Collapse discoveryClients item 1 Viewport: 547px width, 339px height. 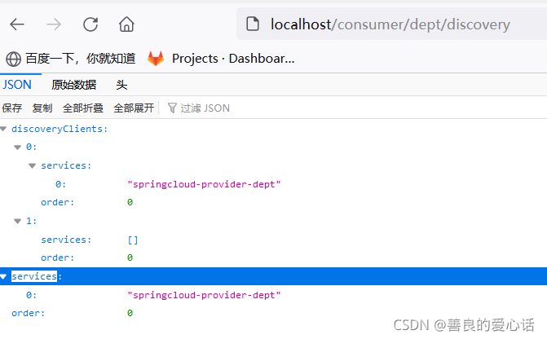click(17, 221)
